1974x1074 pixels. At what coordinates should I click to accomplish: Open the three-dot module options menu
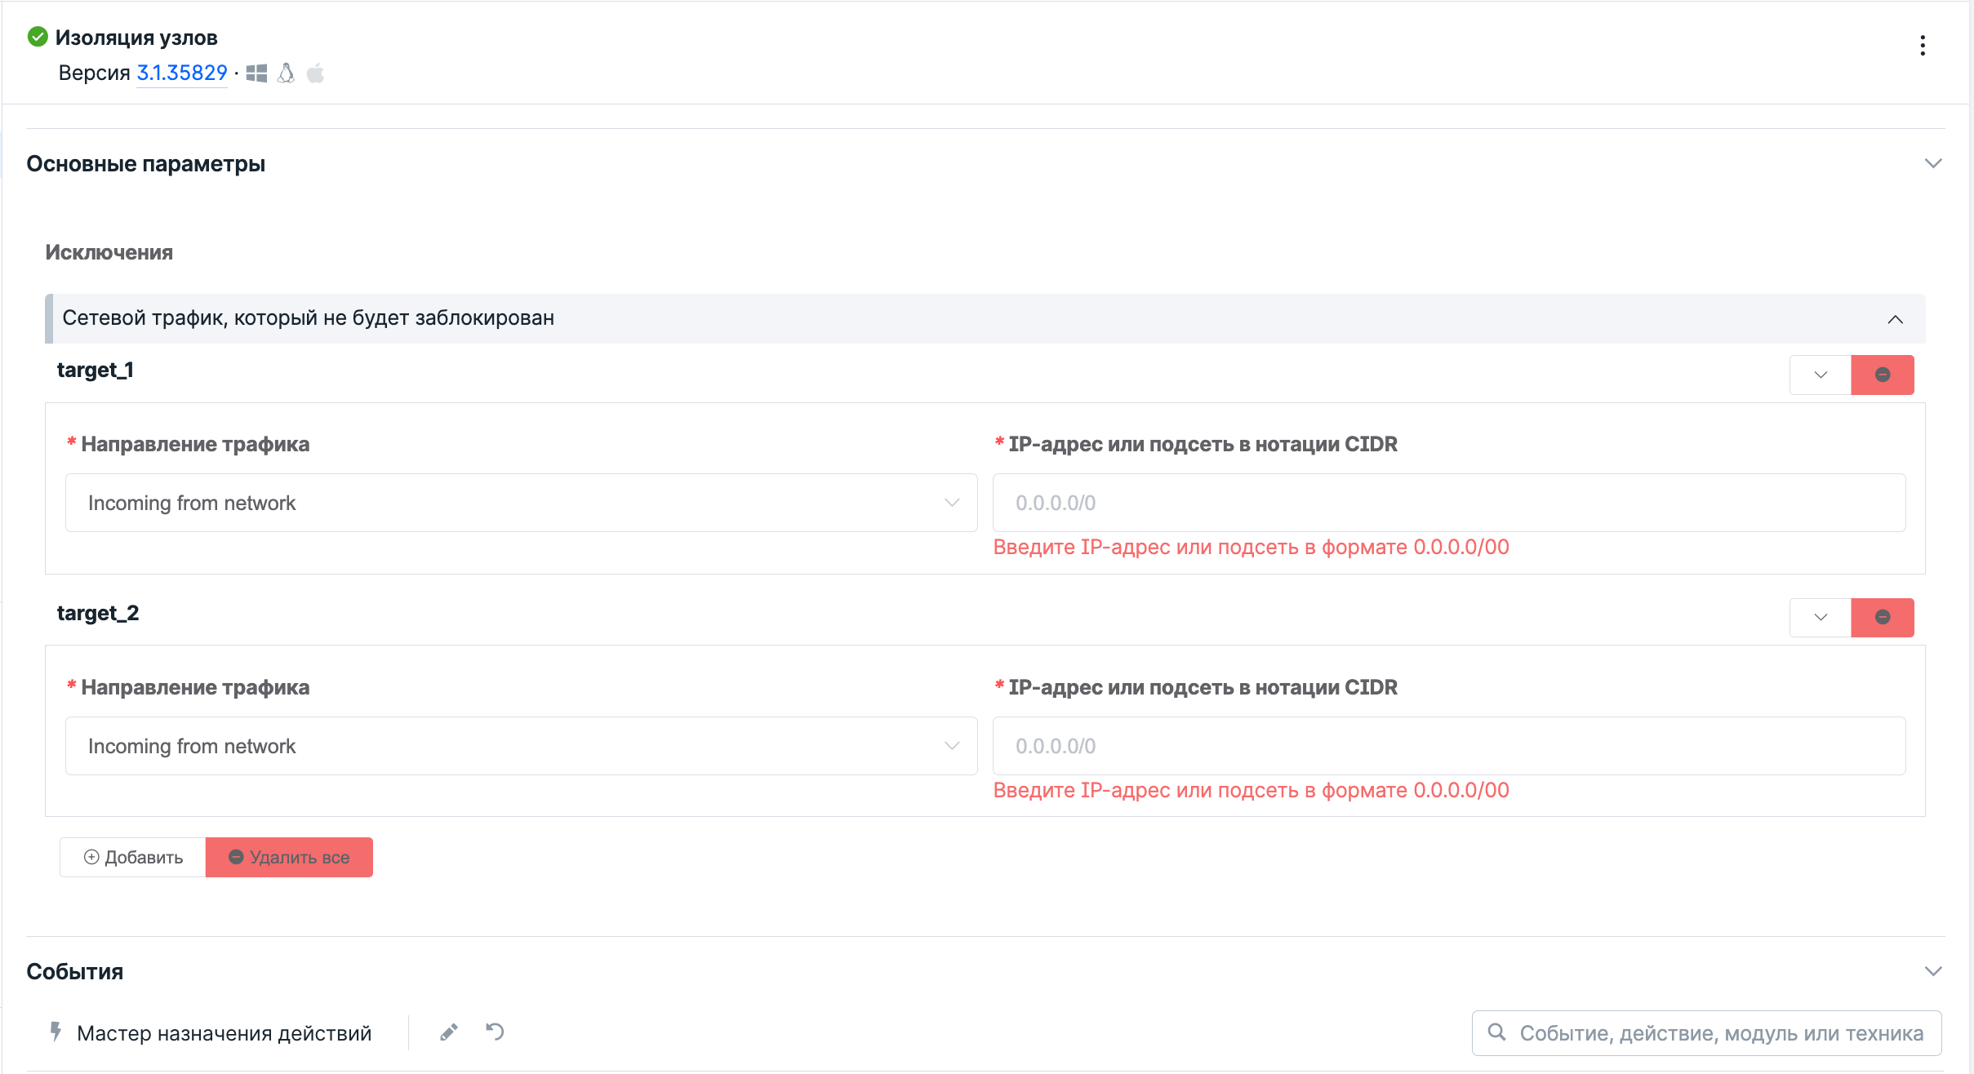1923,46
